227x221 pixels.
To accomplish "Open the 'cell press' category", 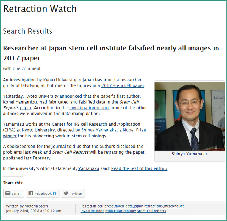I will tap(105, 206).
